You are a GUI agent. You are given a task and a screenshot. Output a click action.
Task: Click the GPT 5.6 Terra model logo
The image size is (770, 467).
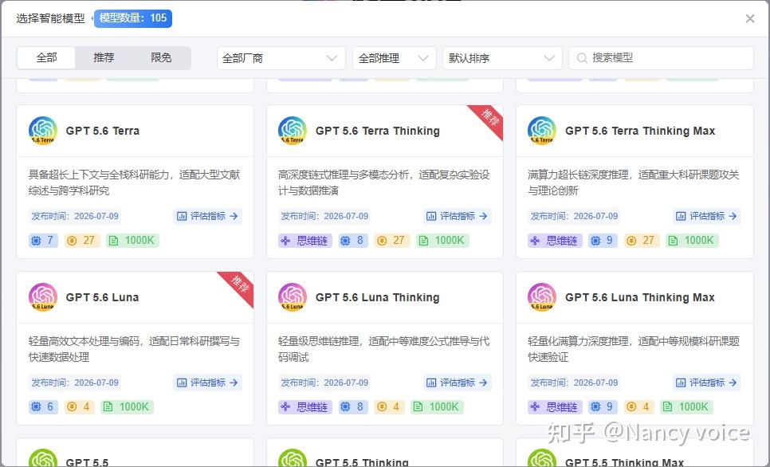pos(43,131)
